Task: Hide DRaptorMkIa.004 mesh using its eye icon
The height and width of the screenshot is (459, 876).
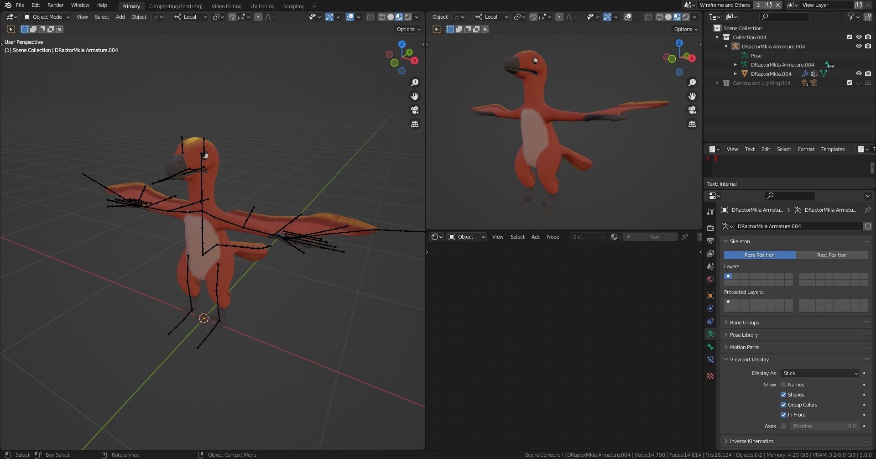Action: 859,74
